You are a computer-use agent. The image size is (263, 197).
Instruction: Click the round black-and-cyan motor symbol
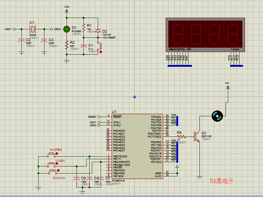point(217,116)
